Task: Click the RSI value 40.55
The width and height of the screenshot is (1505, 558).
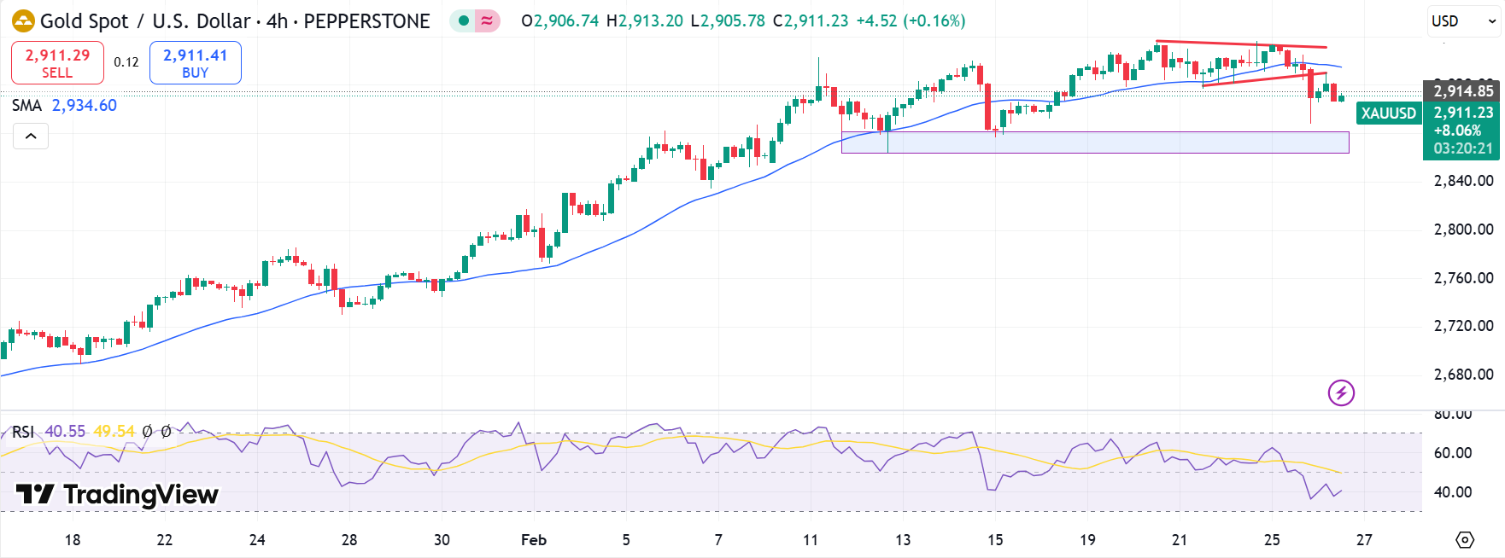Action: pos(65,432)
